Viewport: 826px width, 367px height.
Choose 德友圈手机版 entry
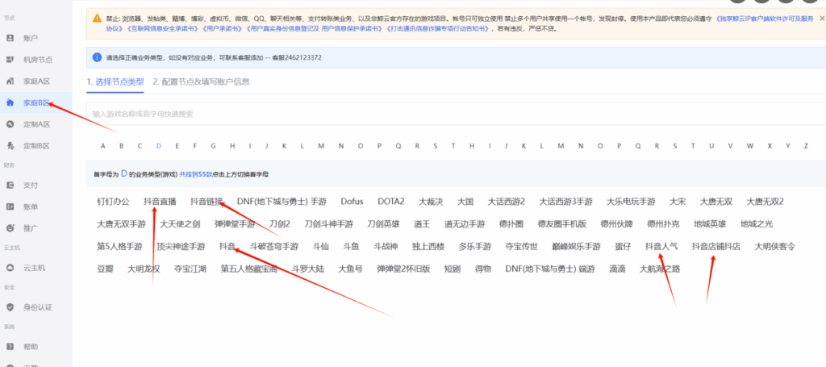coord(562,223)
